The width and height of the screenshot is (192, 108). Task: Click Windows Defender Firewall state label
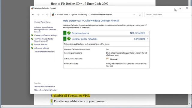tap(77, 49)
